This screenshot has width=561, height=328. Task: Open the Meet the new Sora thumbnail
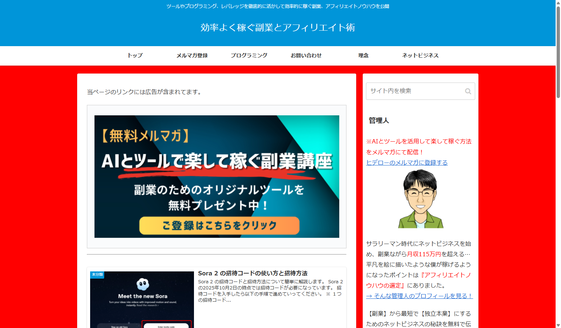click(x=142, y=300)
